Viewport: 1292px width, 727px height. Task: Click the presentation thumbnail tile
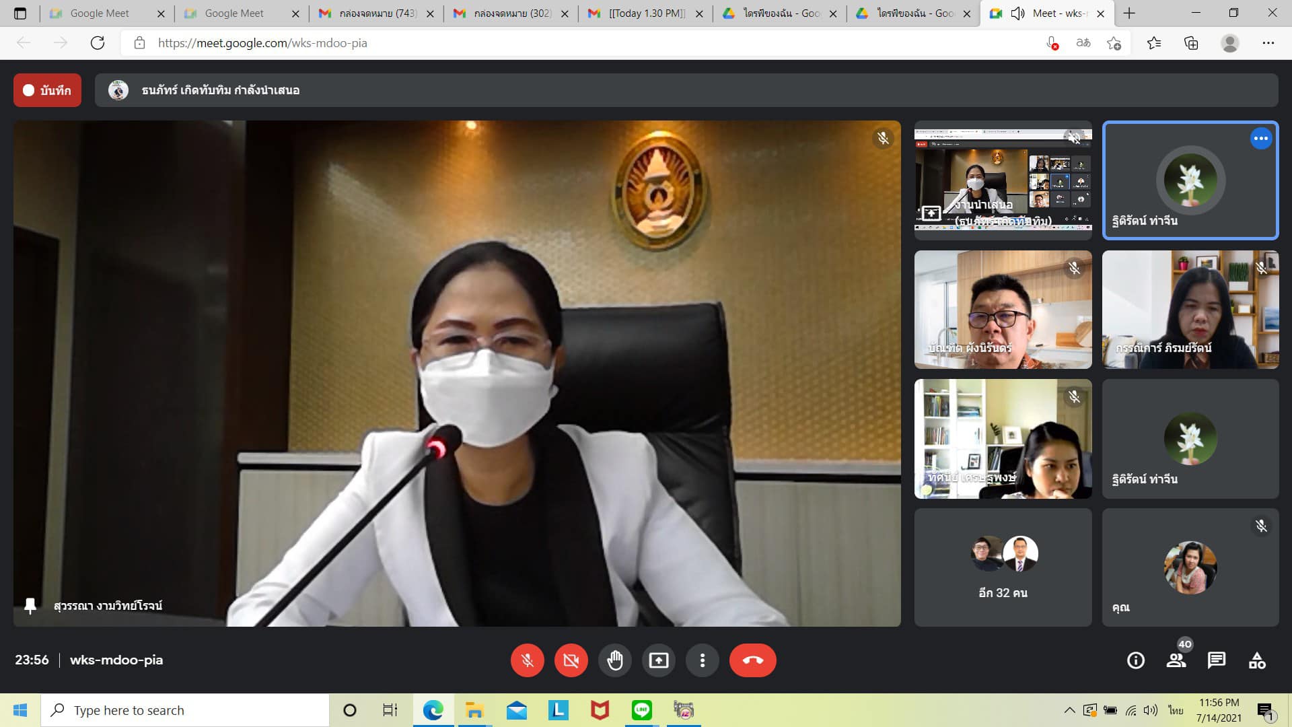(1003, 180)
